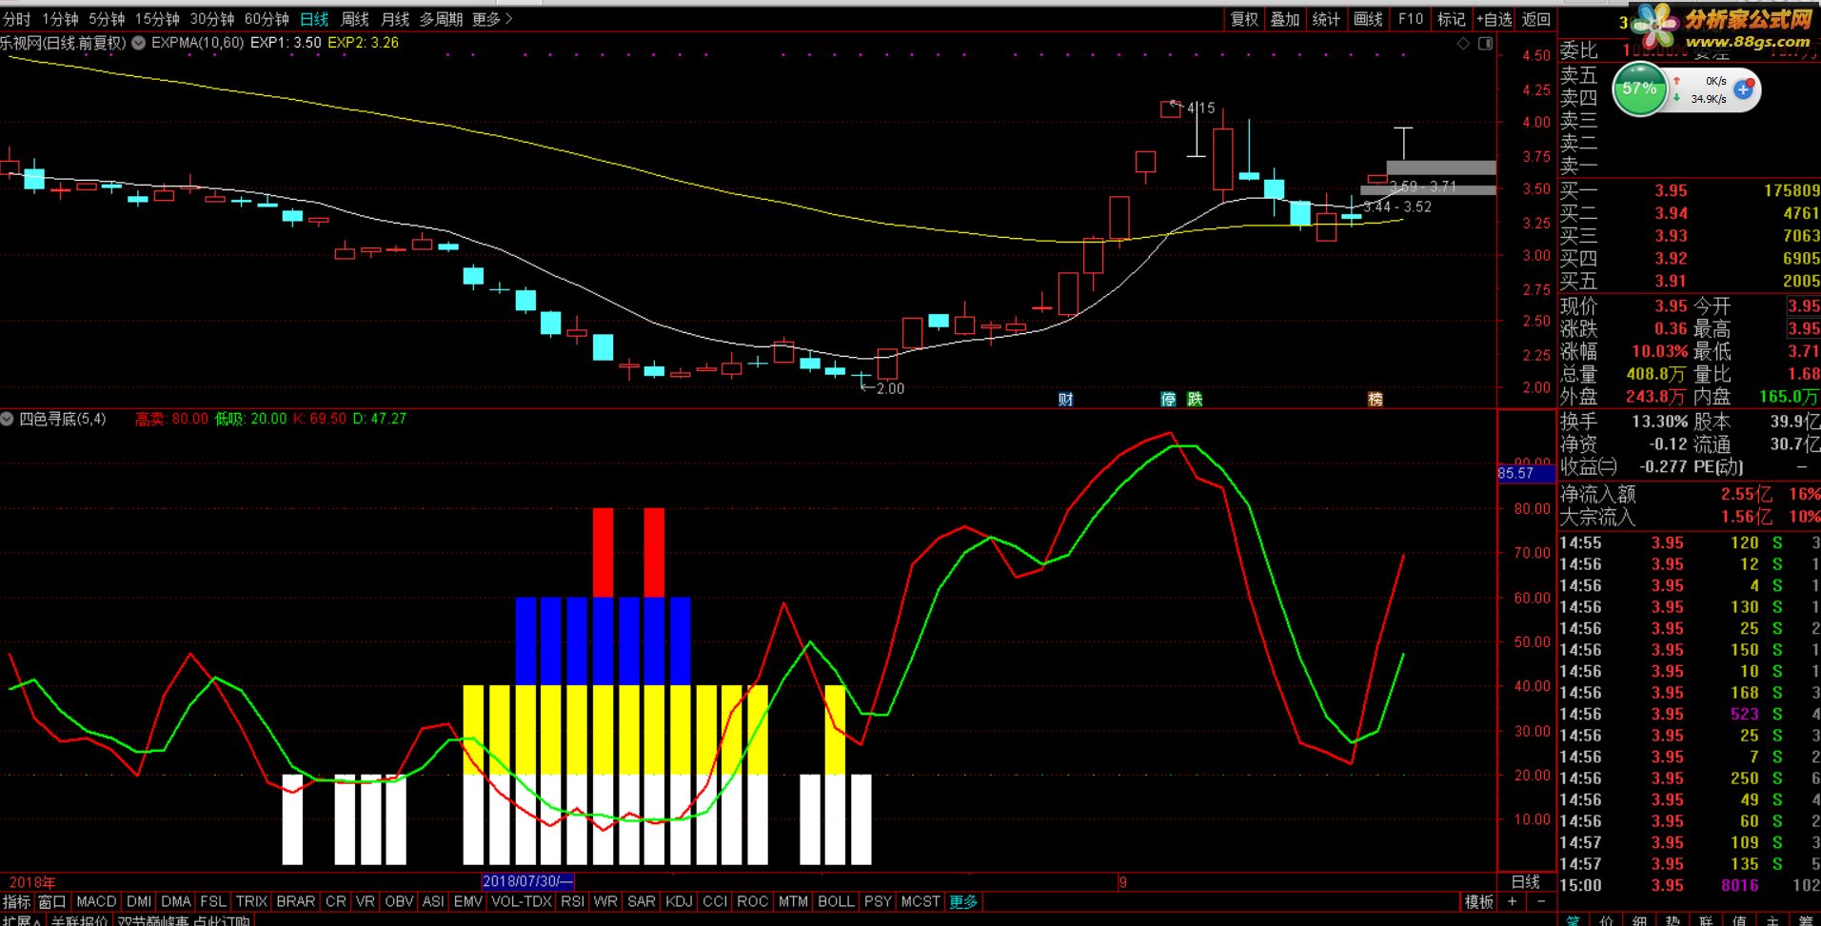Click the 榜 event marker on chart
Screen dimensions: 1821x926
1376,400
